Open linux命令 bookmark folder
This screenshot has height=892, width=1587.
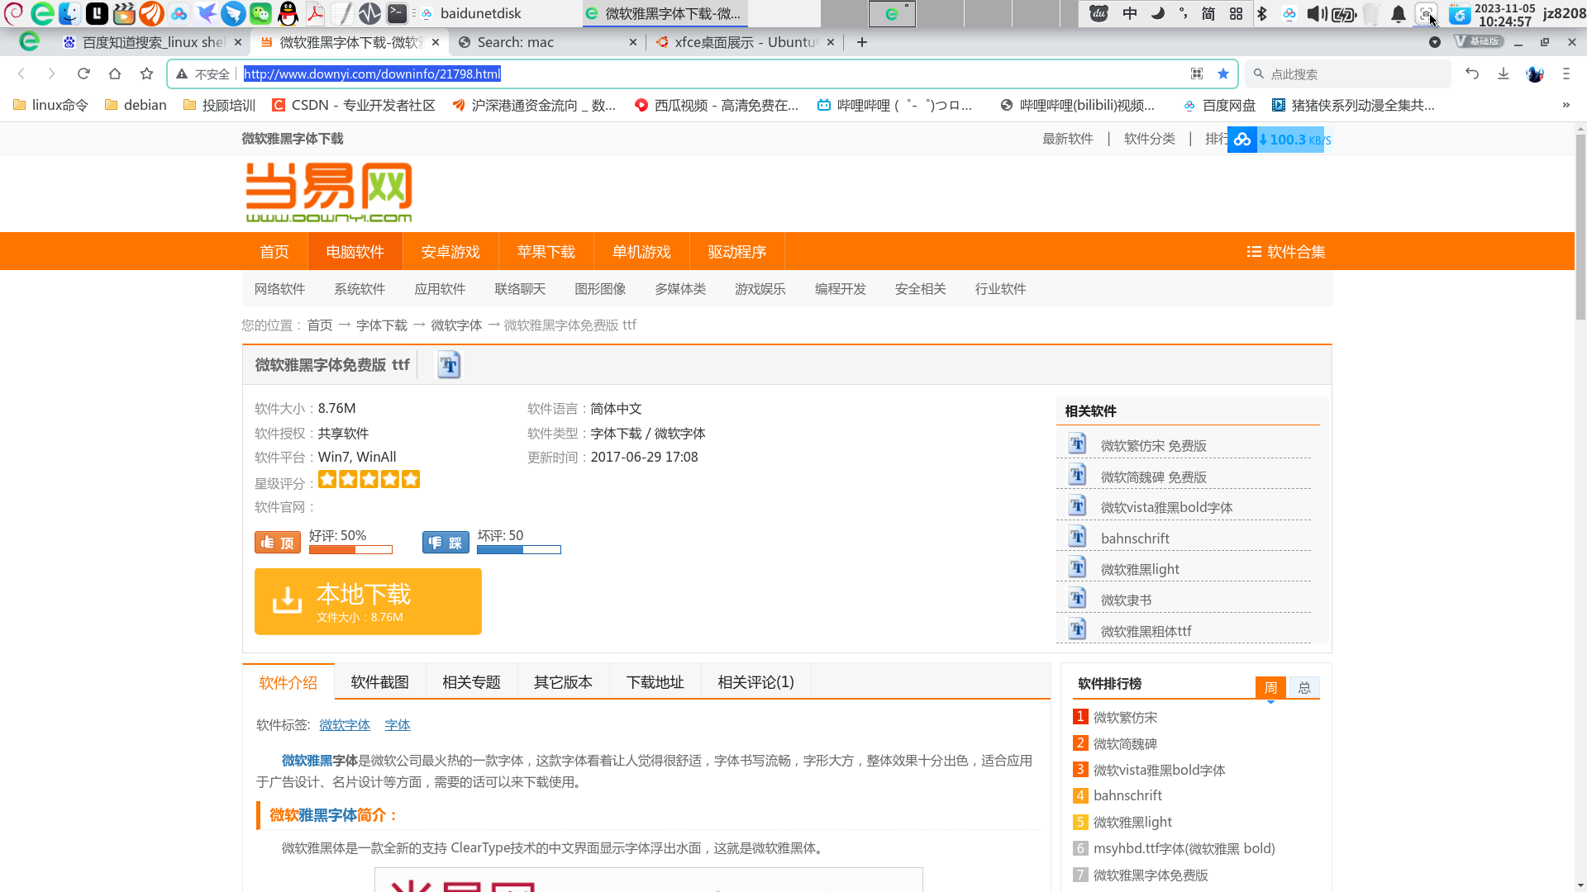point(51,105)
